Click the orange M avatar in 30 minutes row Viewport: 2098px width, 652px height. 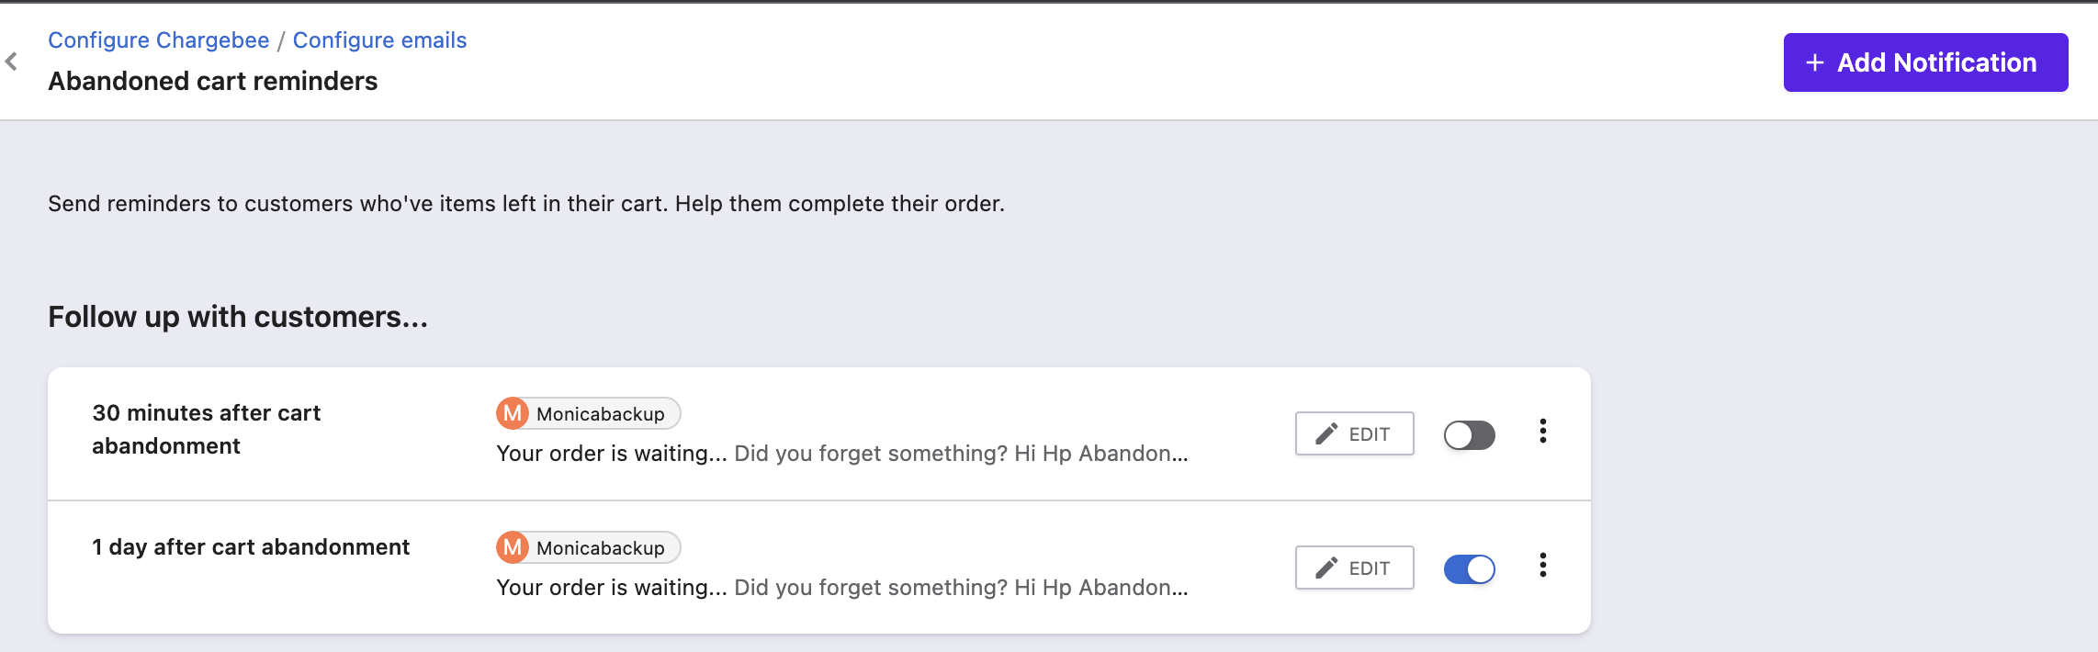(x=513, y=414)
